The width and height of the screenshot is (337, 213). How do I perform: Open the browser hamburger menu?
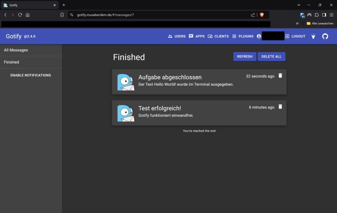[x=331, y=15]
